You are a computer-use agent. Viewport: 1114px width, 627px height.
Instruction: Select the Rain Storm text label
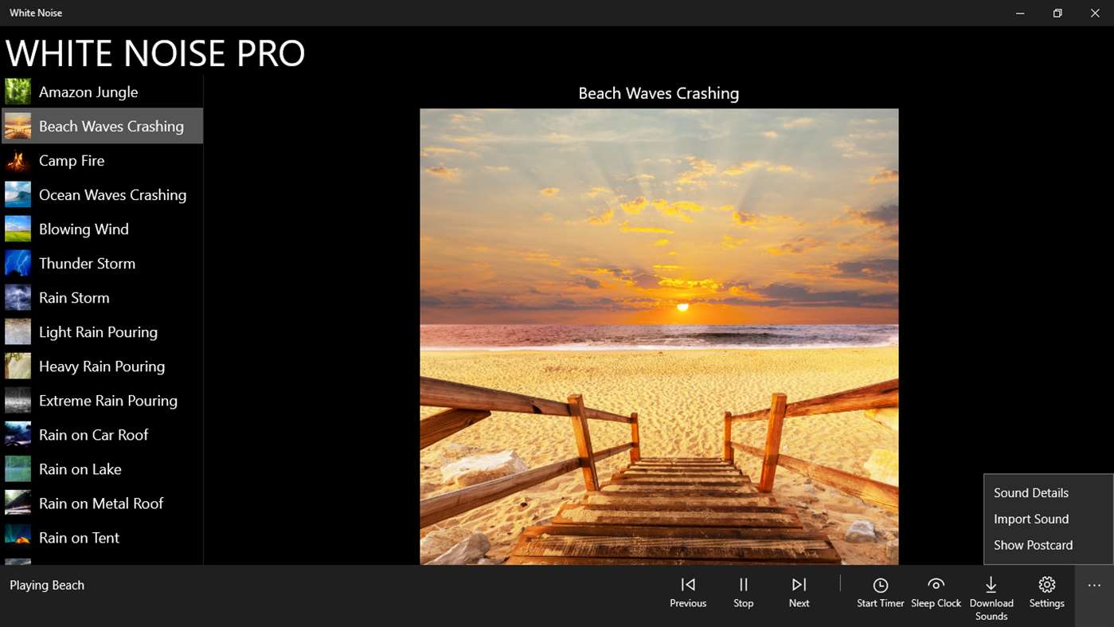pyautogui.click(x=74, y=298)
